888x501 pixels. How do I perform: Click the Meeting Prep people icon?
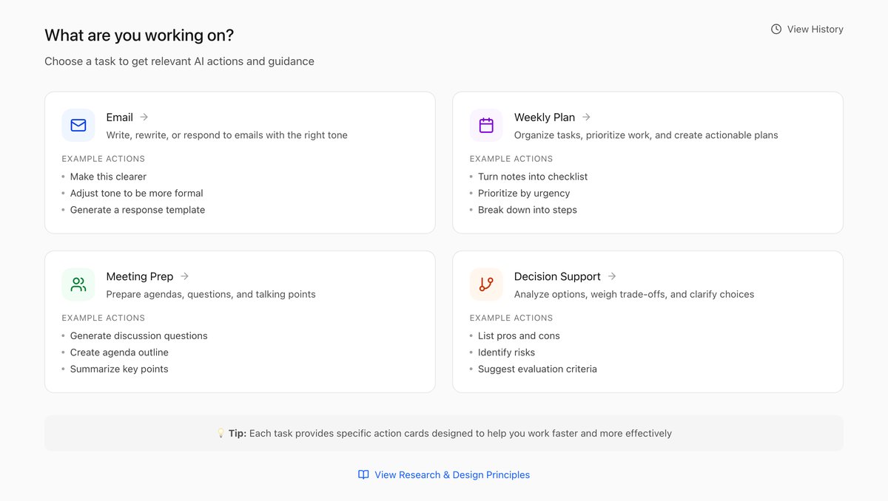pos(78,284)
